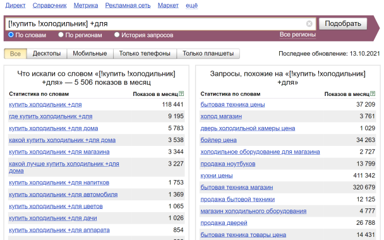Open 'холодильное оборудование для магазина' query

[260, 152]
